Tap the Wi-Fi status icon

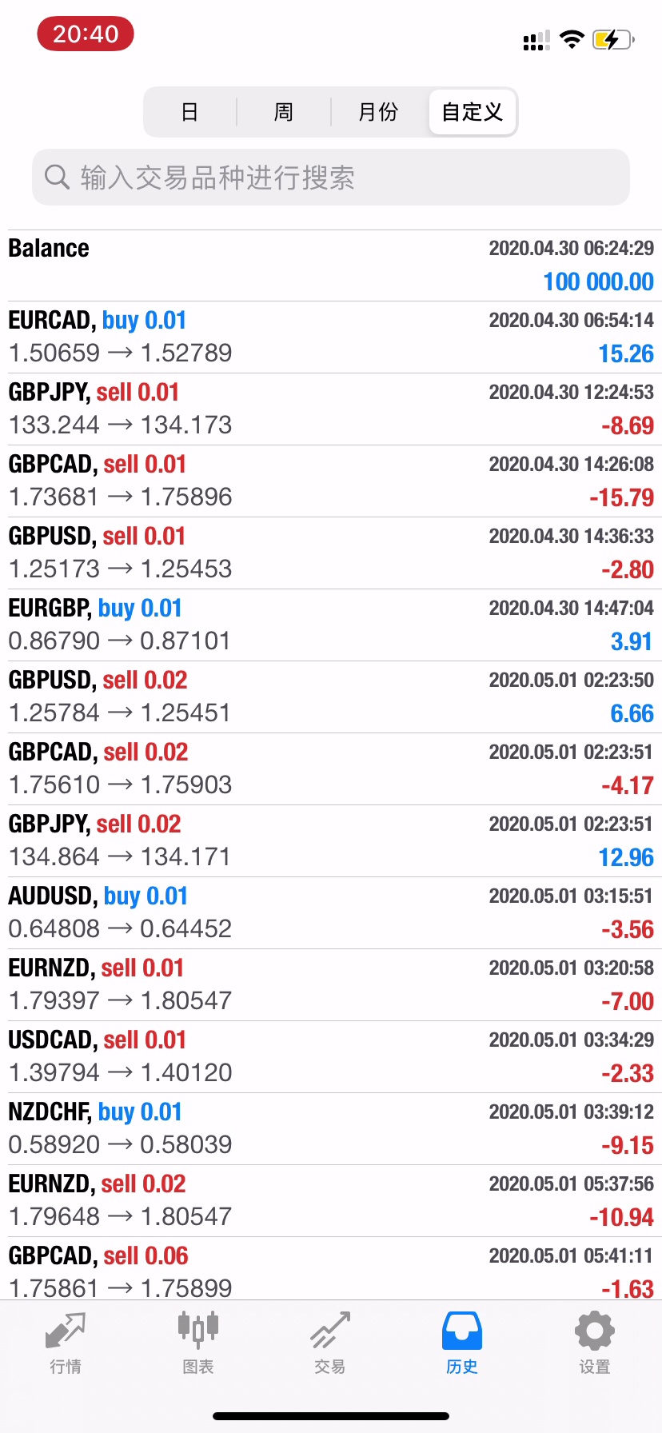572,39
